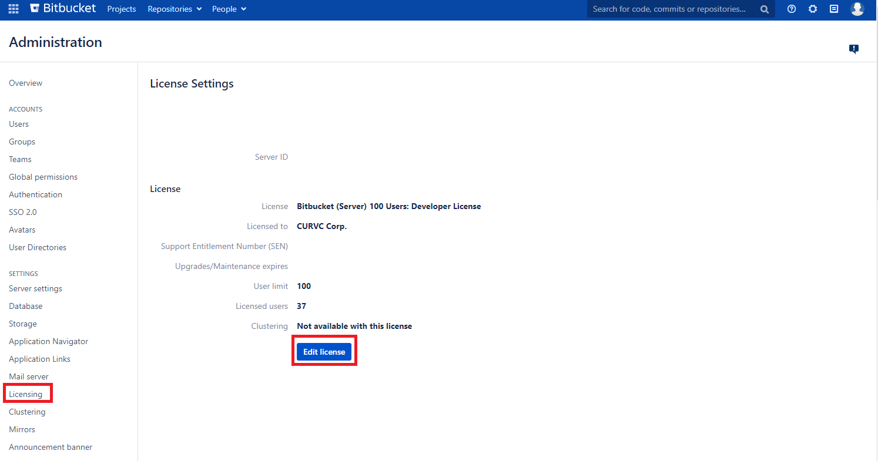Click the Support Entitlement Number label
The height and width of the screenshot is (461, 878).
coord(224,246)
